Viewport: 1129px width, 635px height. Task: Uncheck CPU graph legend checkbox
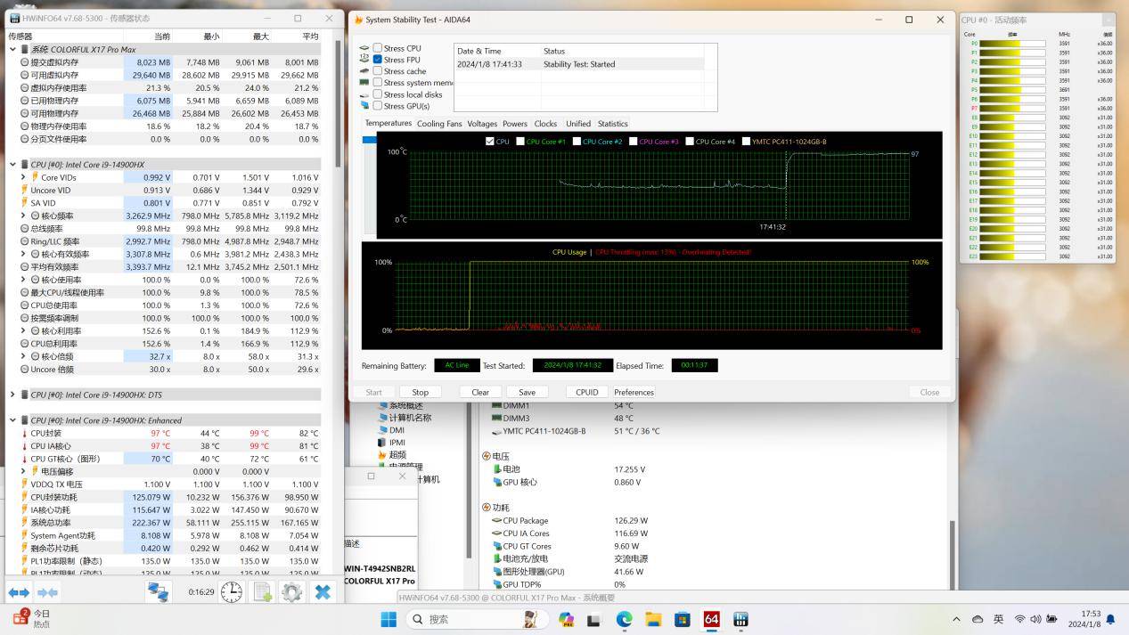tap(490, 142)
